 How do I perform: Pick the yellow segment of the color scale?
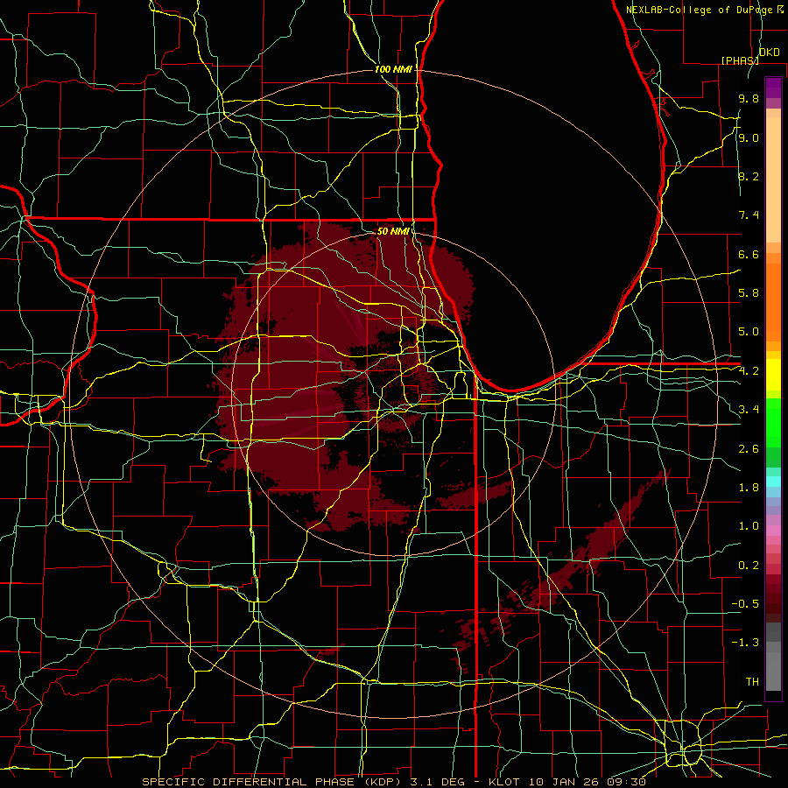coord(773,375)
